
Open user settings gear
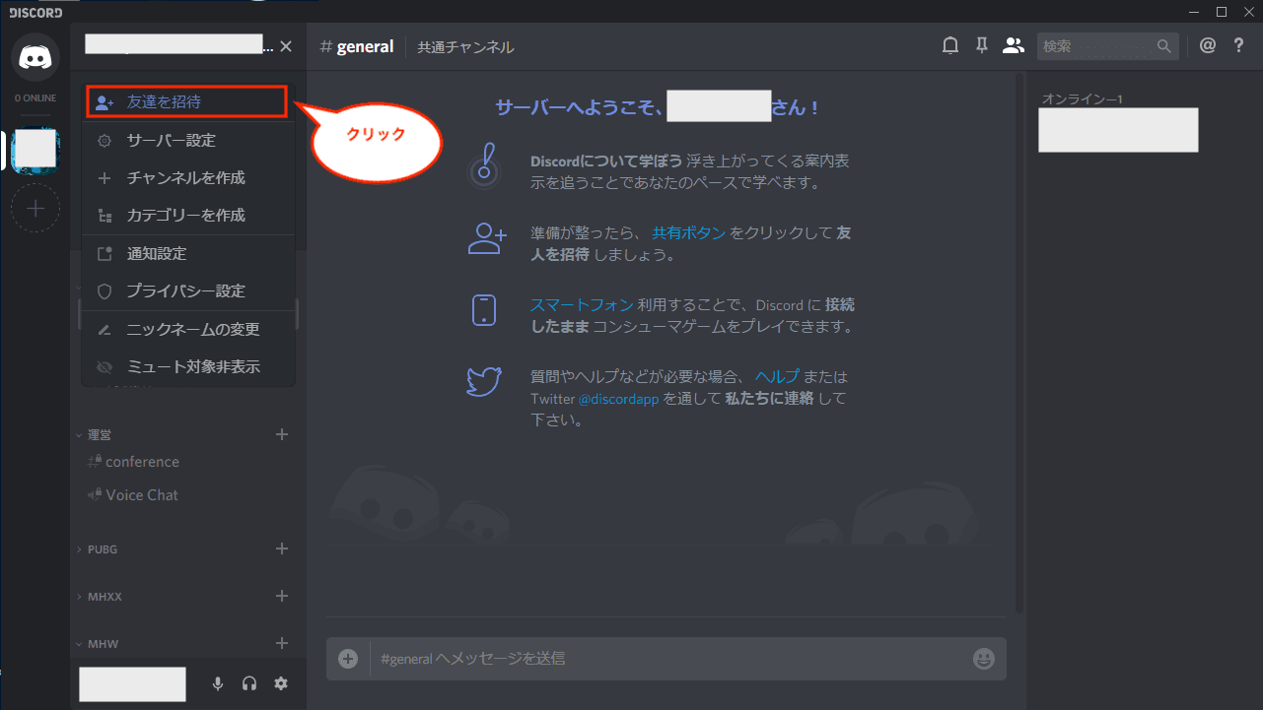coord(281,683)
